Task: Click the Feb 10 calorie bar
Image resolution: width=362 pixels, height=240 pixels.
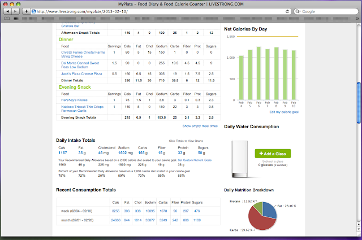Action: 294,75
